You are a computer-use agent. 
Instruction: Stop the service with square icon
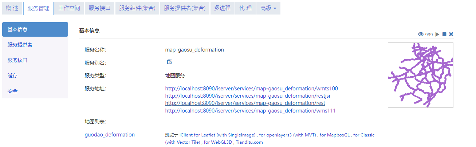click(444, 34)
